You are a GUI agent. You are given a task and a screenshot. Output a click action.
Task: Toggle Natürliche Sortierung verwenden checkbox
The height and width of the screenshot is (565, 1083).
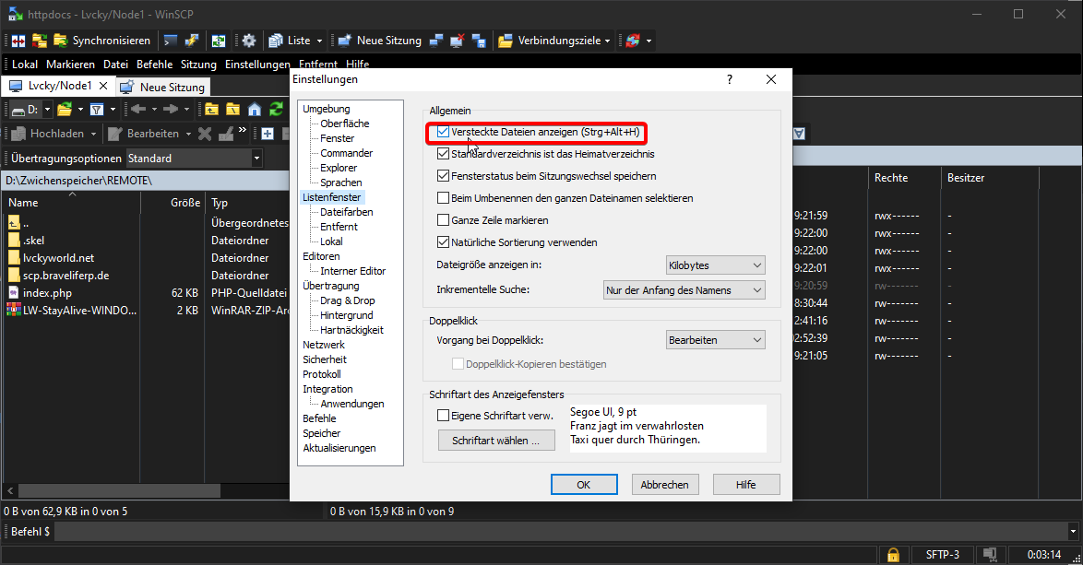(x=444, y=242)
